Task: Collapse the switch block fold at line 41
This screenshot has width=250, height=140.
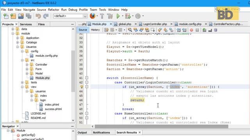Action: pos(87,78)
